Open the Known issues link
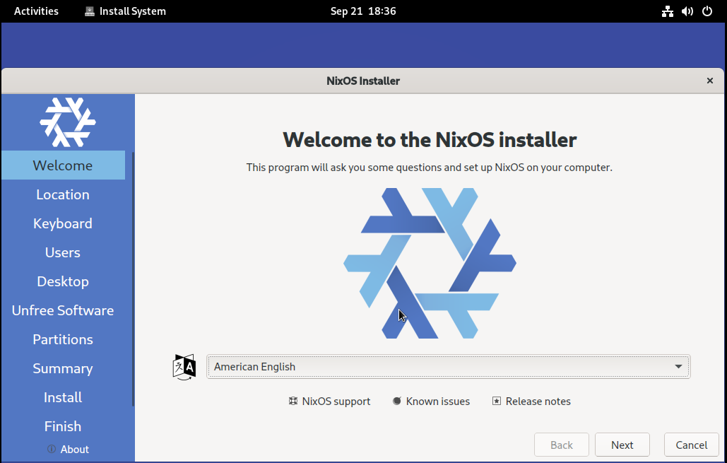Viewport: 727px width, 463px height. coord(431,402)
